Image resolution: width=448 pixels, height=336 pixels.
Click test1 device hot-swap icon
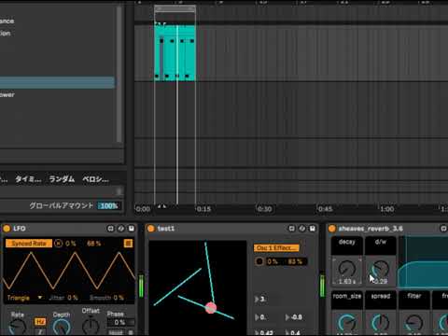291,229
